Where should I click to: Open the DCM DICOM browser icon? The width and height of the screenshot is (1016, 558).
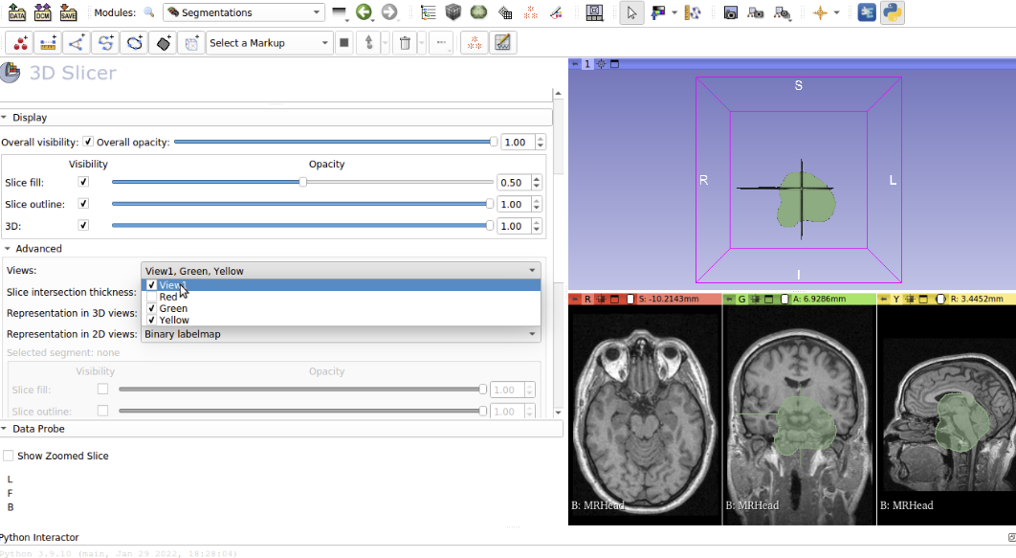43,12
